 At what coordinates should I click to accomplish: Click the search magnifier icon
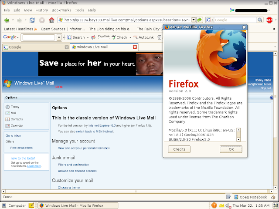tap(260, 20)
